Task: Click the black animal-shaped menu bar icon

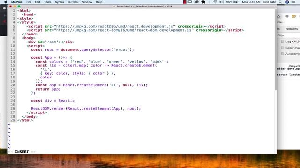Action: (x=203, y=2)
